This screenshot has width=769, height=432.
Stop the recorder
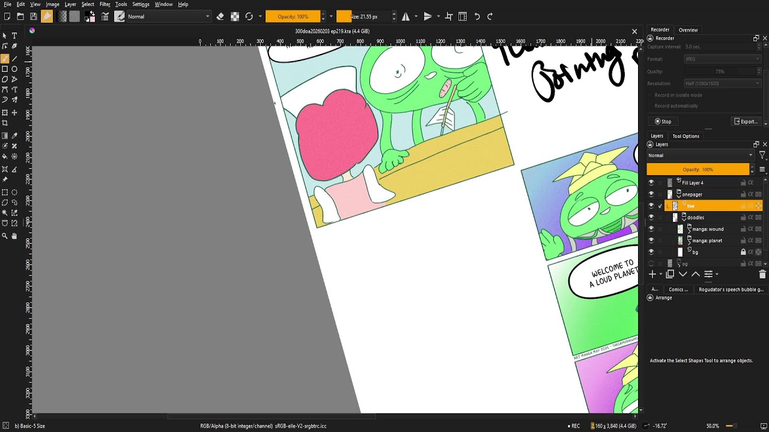663,122
